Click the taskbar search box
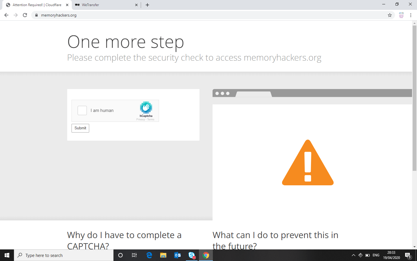Image resolution: width=417 pixels, height=261 pixels. [64, 255]
